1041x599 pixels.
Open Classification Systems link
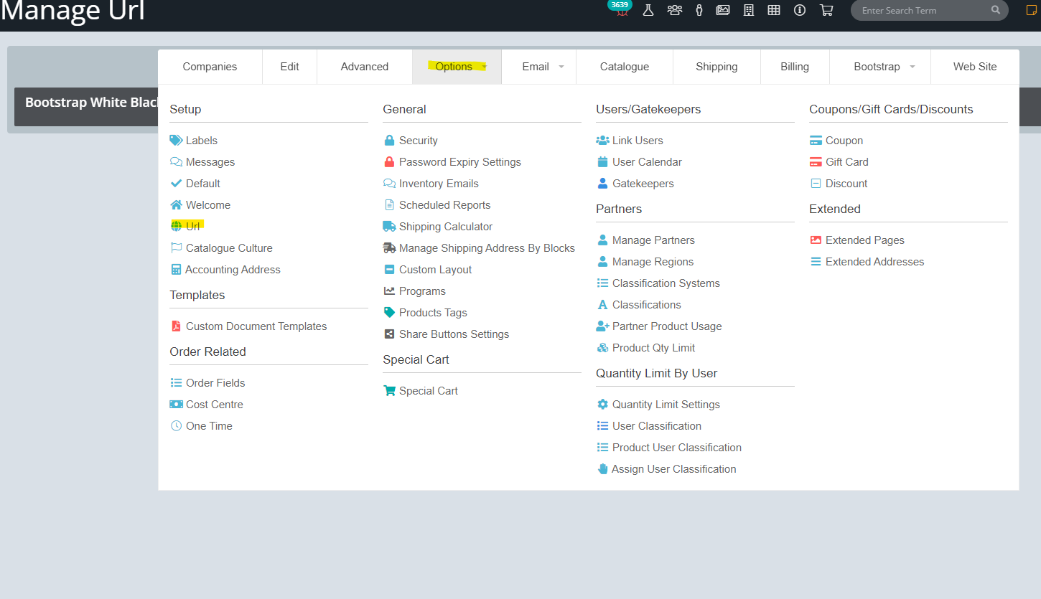click(666, 283)
